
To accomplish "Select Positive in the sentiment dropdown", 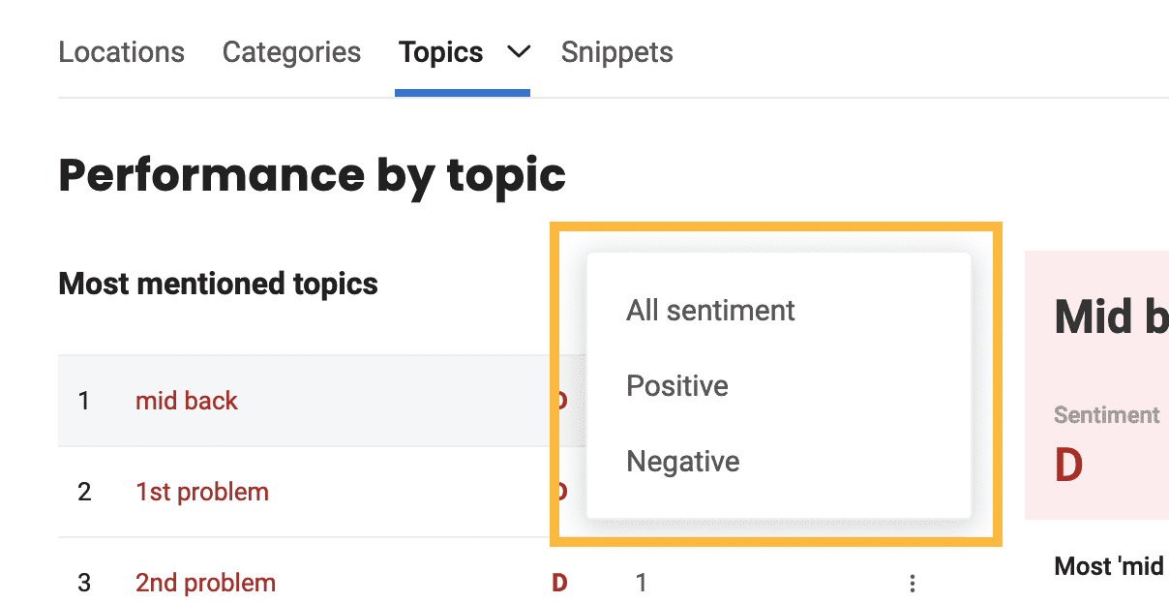I will pyautogui.click(x=677, y=385).
